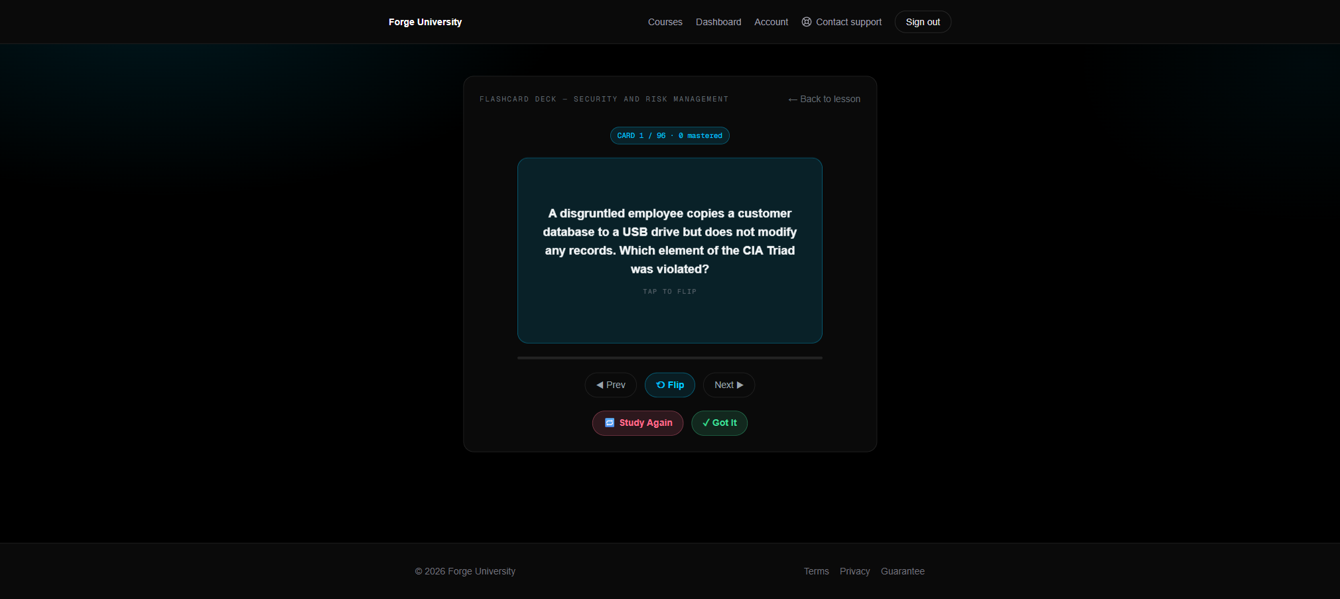Flip the card with the Flip button
1340x599 pixels.
670,385
